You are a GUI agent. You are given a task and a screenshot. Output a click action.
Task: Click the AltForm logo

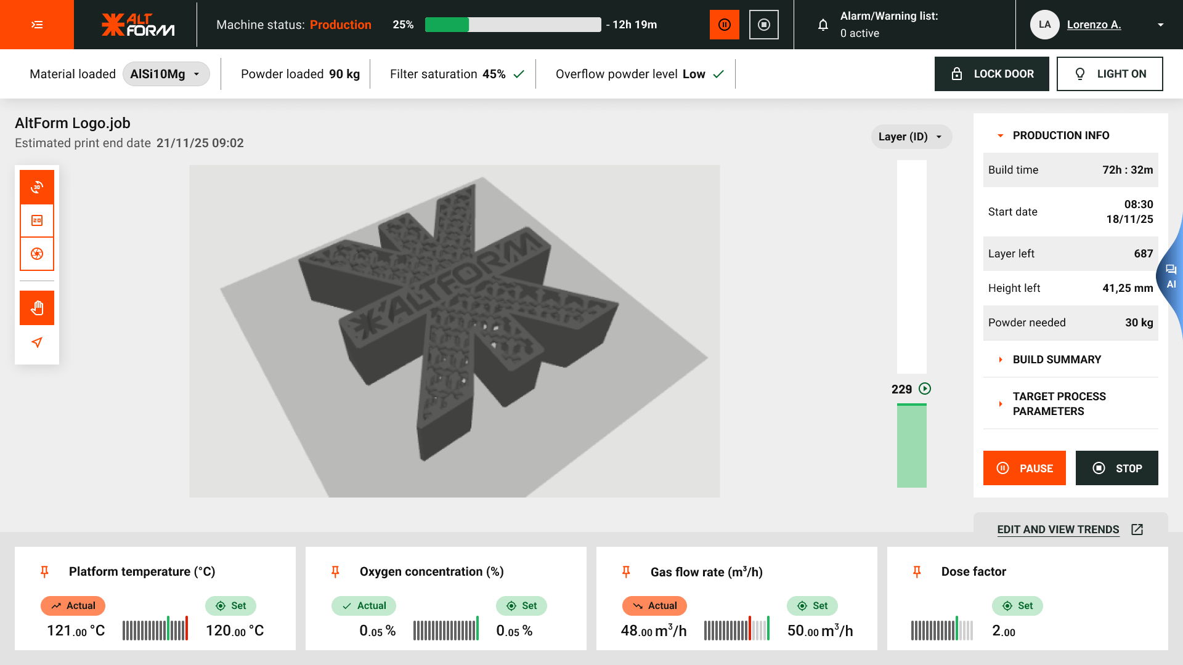[138, 25]
